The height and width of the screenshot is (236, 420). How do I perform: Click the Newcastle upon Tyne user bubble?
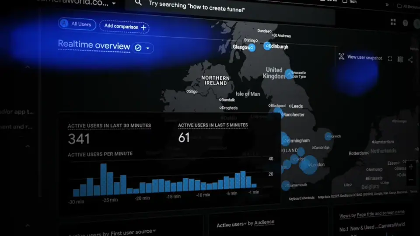(x=289, y=74)
